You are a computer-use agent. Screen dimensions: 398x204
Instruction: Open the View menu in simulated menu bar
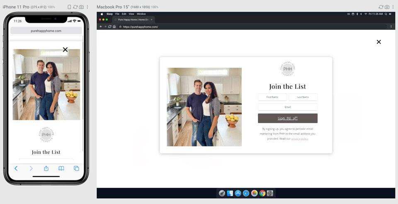pyautogui.click(x=131, y=14)
